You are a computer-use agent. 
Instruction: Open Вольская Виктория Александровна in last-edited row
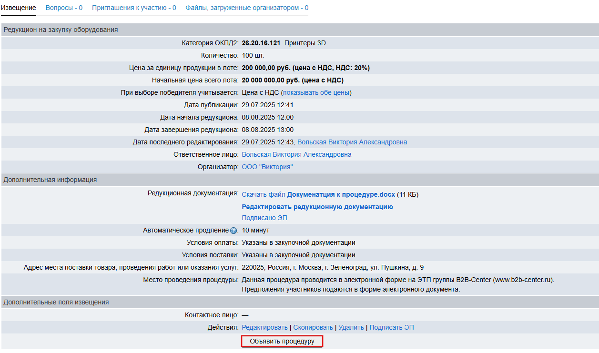pos(352,142)
